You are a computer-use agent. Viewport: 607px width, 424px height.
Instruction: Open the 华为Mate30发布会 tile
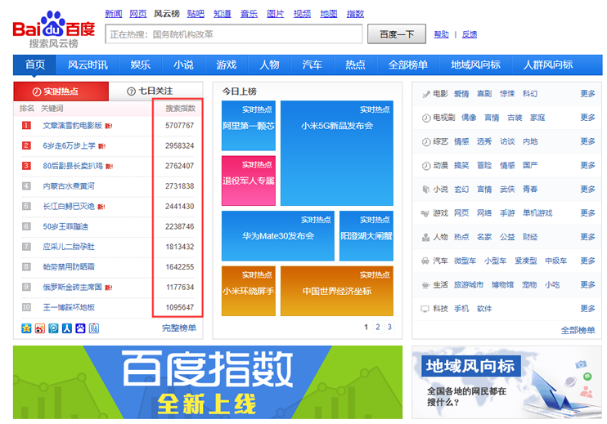pyautogui.click(x=278, y=236)
